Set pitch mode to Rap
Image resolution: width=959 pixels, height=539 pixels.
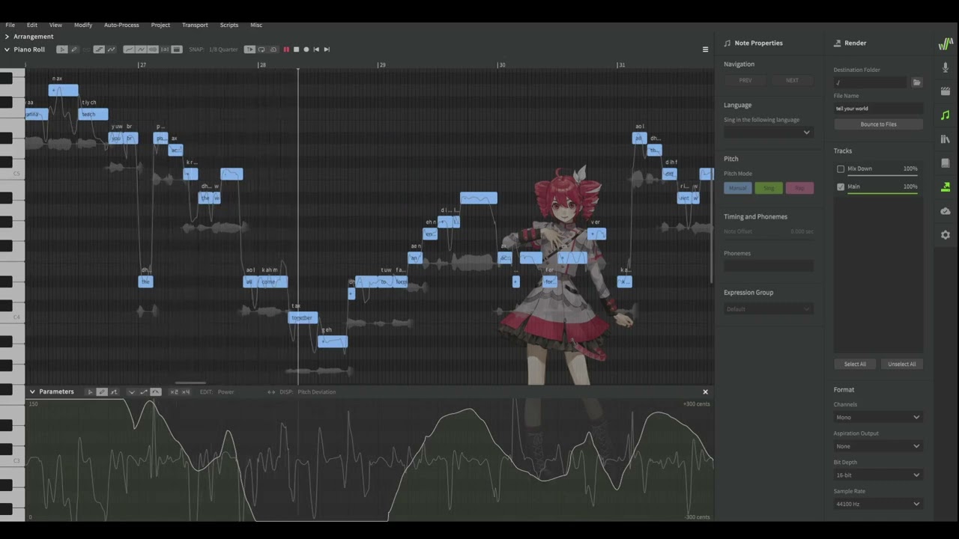click(799, 188)
